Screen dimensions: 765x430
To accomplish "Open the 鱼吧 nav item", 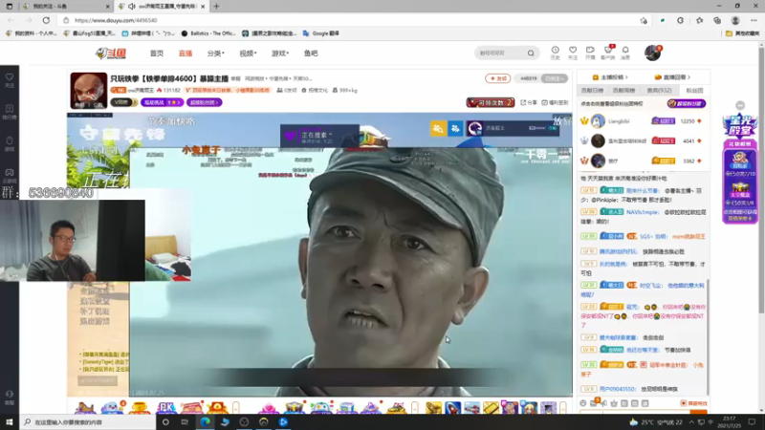I will pyautogui.click(x=311, y=54).
